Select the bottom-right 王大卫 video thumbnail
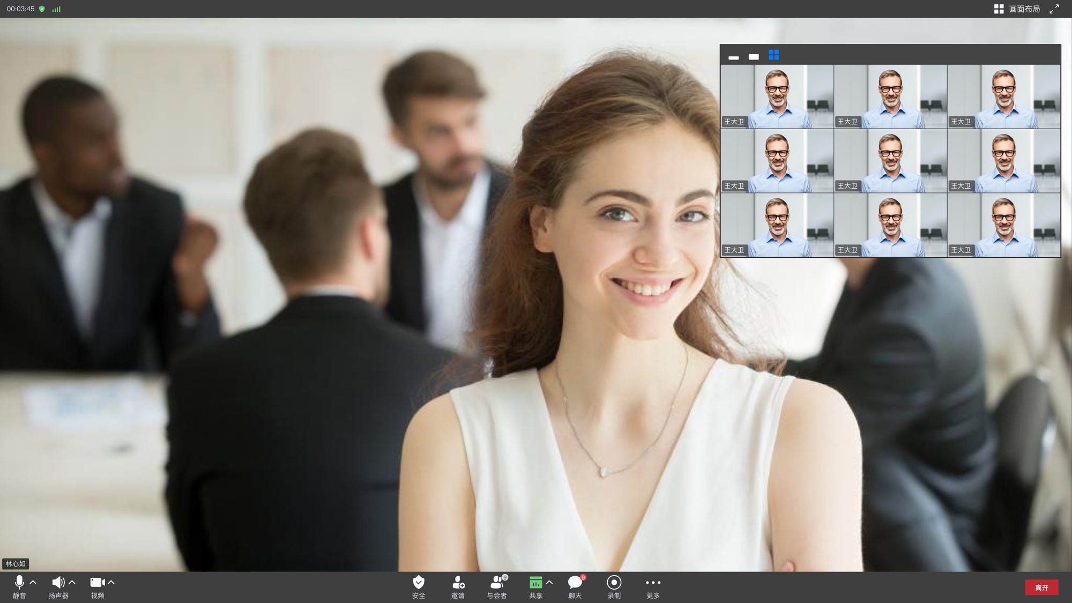Viewport: 1072px width, 603px height. coord(1004,225)
